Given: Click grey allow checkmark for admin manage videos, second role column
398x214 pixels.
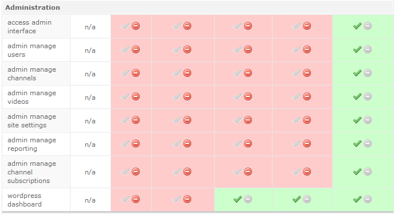Looking at the screenshot, I should tap(176, 96).
